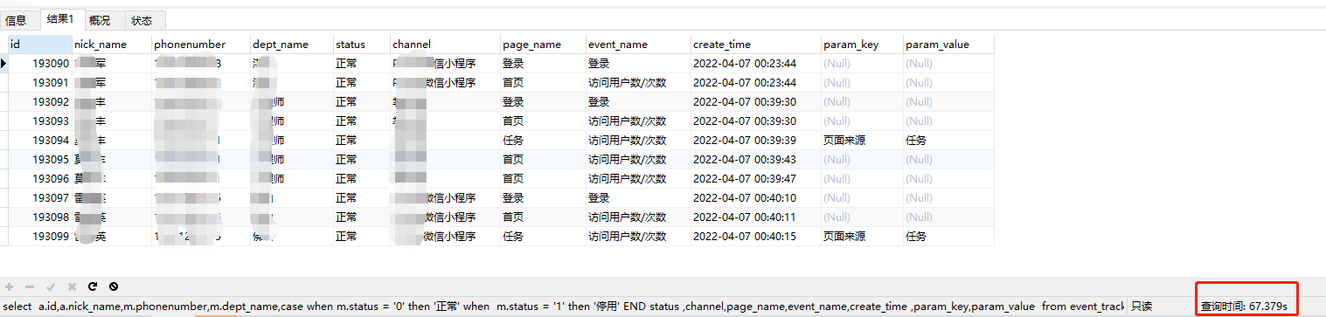Click the current row arrow indicator

(x=4, y=64)
